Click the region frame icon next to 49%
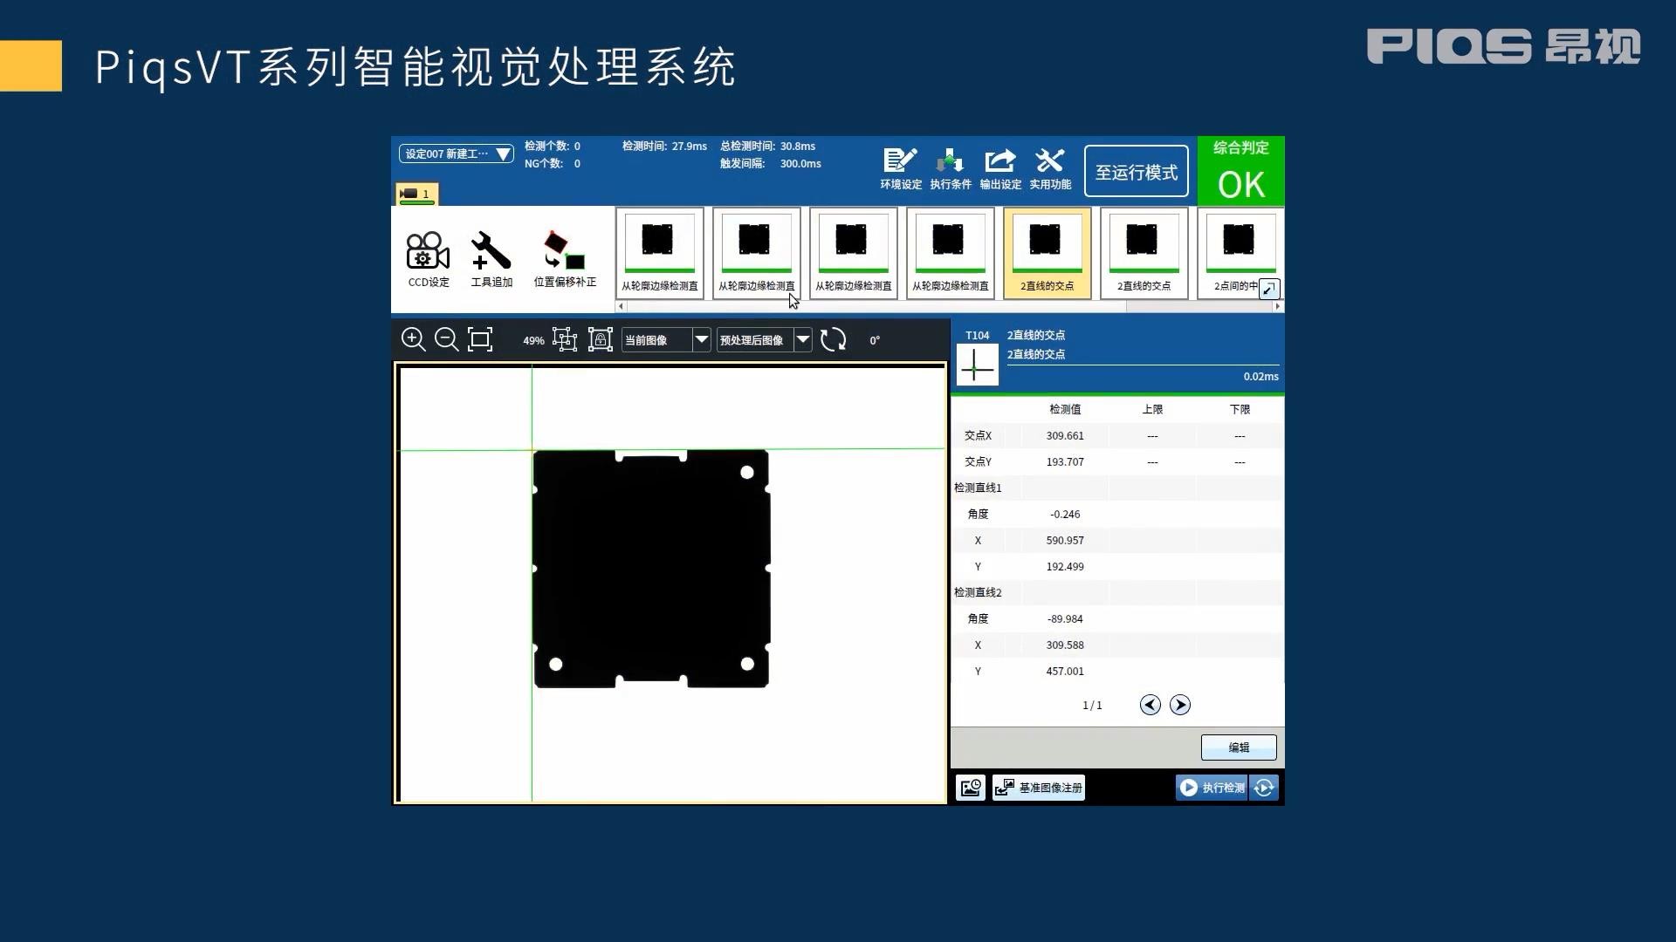The image size is (1676, 942). pos(565,339)
